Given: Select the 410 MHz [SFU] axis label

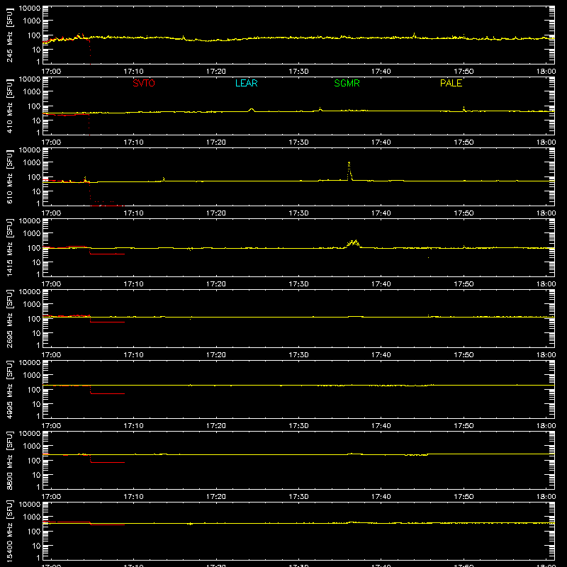Looking at the screenshot, I should [x=9, y=106].
